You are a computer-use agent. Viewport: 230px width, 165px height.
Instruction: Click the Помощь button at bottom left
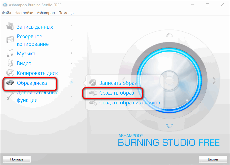coord(17,159)
